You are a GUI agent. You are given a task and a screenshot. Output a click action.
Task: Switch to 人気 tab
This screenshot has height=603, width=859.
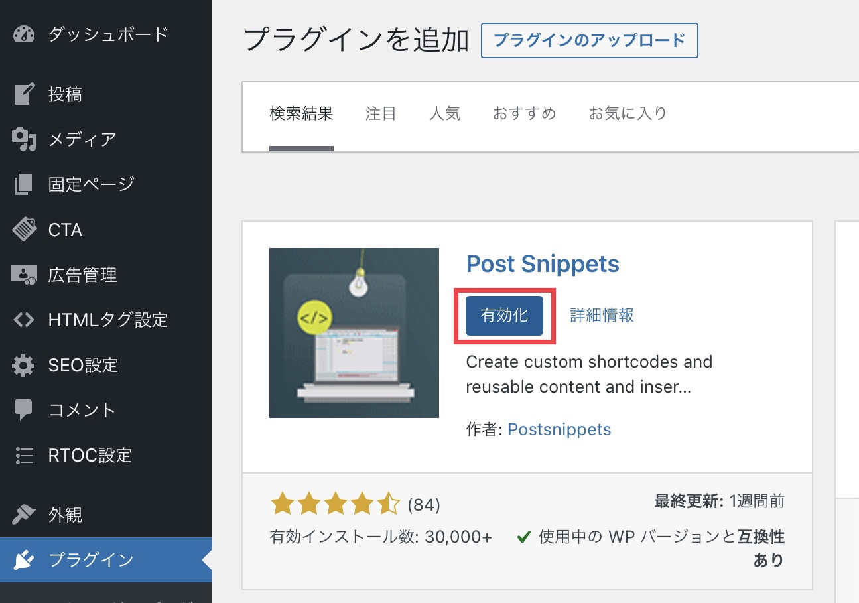tap(444, 113)
